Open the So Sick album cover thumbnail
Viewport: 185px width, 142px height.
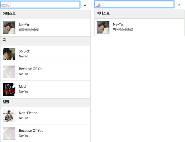pyautogui.click(x=9, y=54)
